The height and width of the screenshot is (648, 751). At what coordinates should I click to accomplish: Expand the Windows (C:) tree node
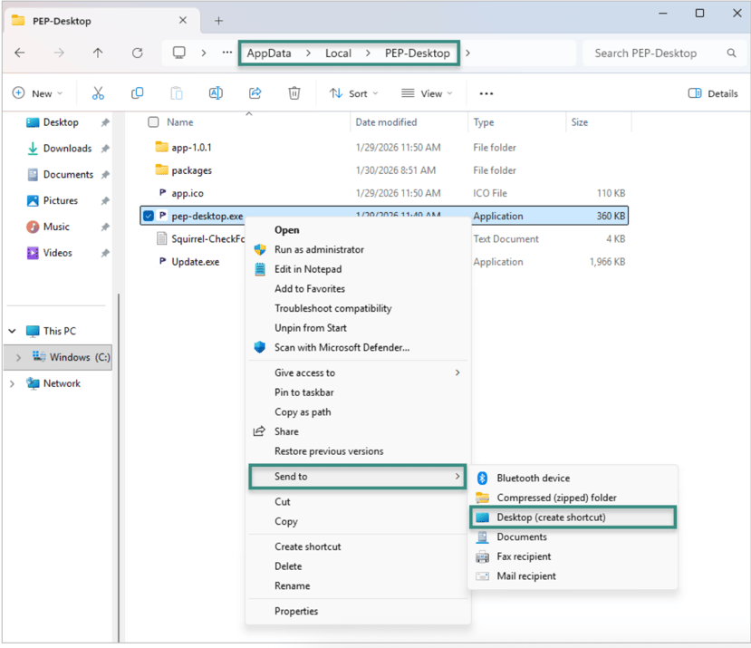(x=18, y=357)
